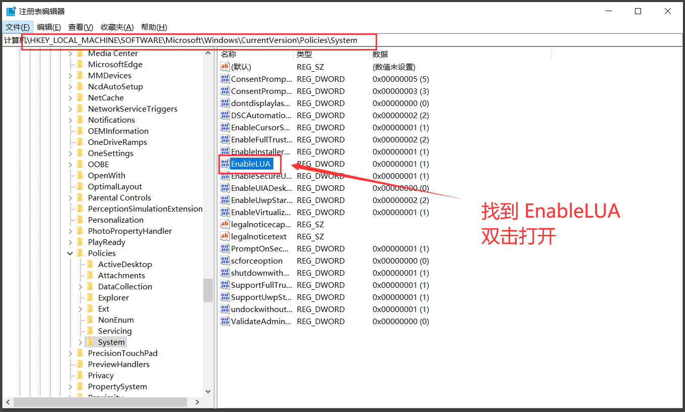Click the DWORD icon beside ConsentPromp...
Screen dimensions: 685x412
point(224,79)
